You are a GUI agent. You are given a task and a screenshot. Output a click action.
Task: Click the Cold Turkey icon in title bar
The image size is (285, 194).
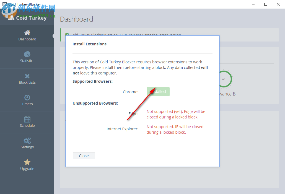pos(4,4)
